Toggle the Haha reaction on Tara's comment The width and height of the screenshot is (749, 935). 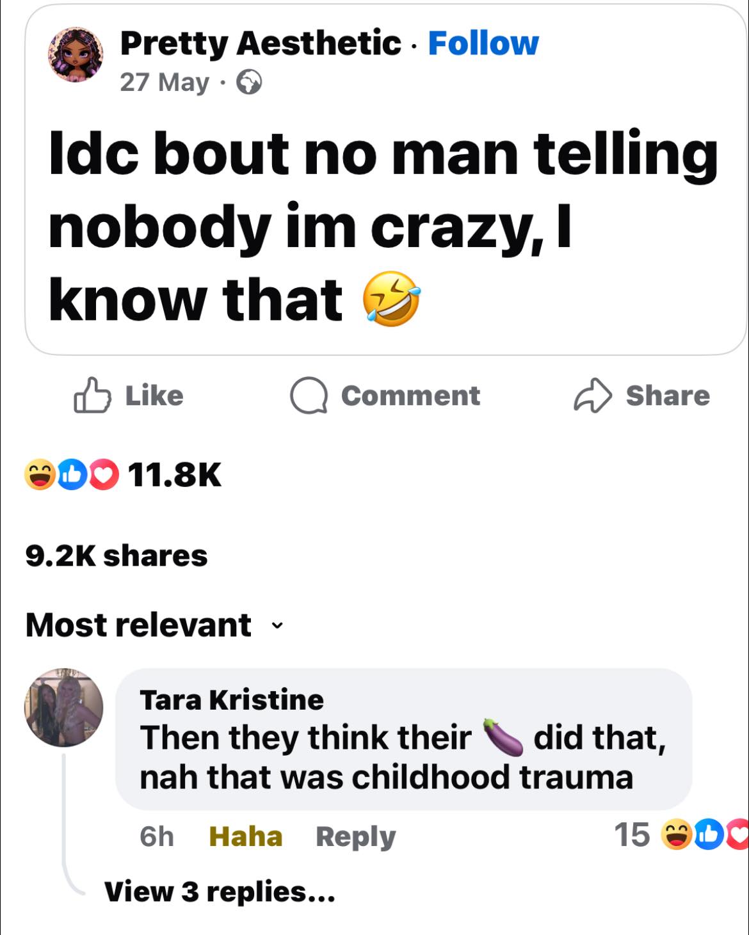click(246, 836)
